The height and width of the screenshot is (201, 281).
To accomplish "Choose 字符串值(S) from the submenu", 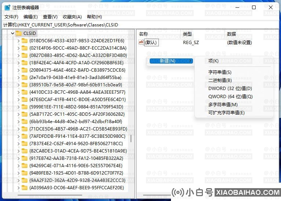I will pos(220,72).
